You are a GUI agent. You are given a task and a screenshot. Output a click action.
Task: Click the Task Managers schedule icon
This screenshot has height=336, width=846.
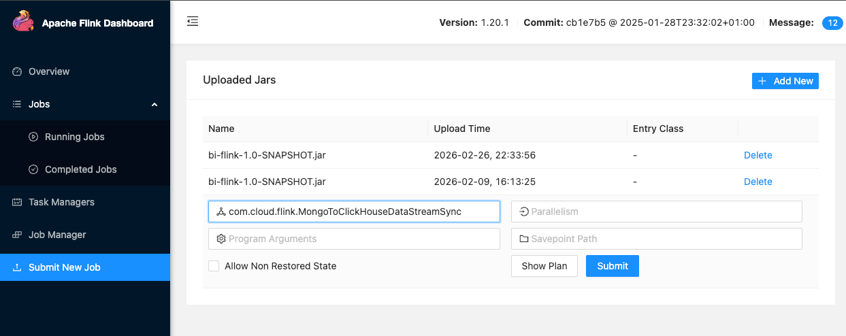click(x=17, y=202)
